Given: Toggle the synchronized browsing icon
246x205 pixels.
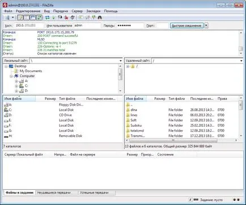Looking at the screenshot, I should [x=94, y=18].
